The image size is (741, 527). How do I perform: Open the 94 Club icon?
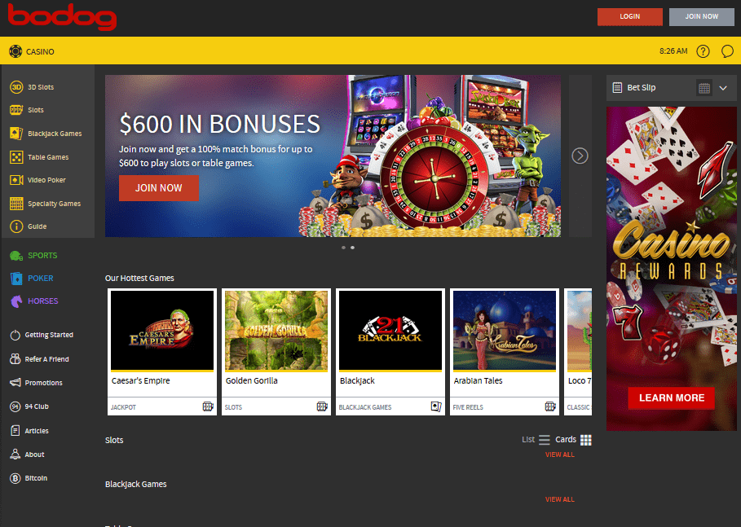[15, 406]
